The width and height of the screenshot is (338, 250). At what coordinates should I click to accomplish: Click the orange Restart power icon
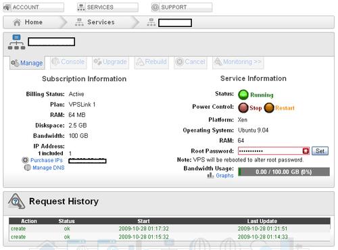269,107
